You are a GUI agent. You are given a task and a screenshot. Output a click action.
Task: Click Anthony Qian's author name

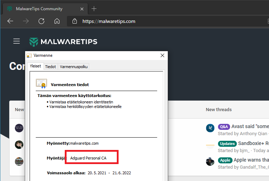click(x=253, y=134)
